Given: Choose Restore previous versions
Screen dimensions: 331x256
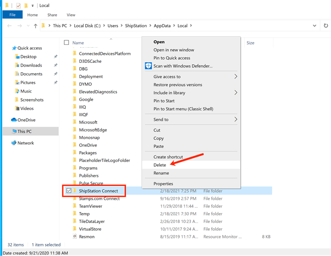Looking at the screenshot, I should tap(178, 85).
